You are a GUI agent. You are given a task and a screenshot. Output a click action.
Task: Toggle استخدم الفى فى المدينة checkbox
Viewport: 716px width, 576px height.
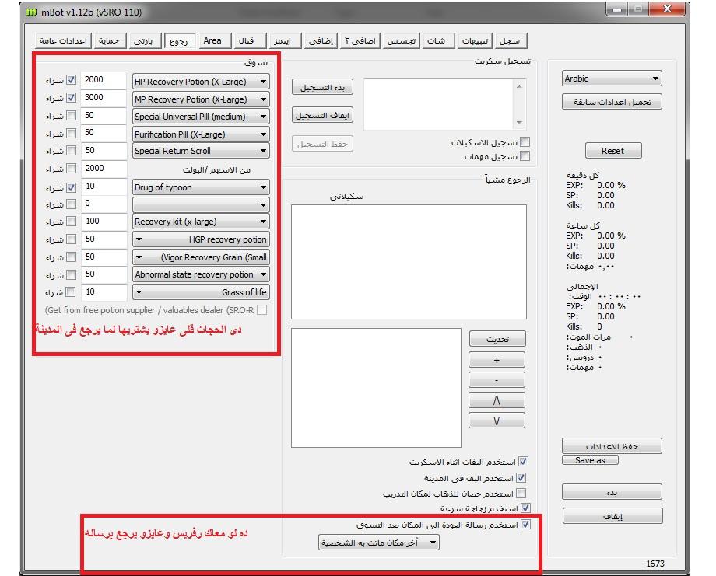pyautogui.click(x=521, y=478)
